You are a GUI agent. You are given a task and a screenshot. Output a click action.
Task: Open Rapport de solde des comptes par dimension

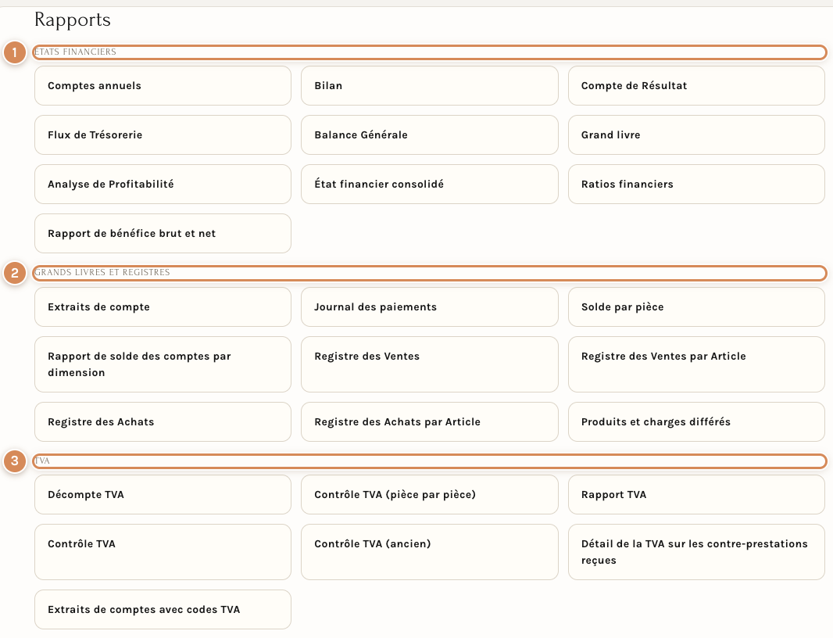(x=163, y=364)
